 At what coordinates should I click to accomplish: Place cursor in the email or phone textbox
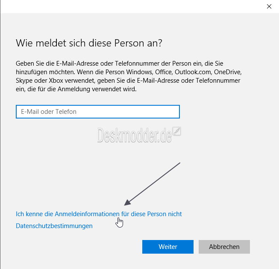tap(98, 112)
